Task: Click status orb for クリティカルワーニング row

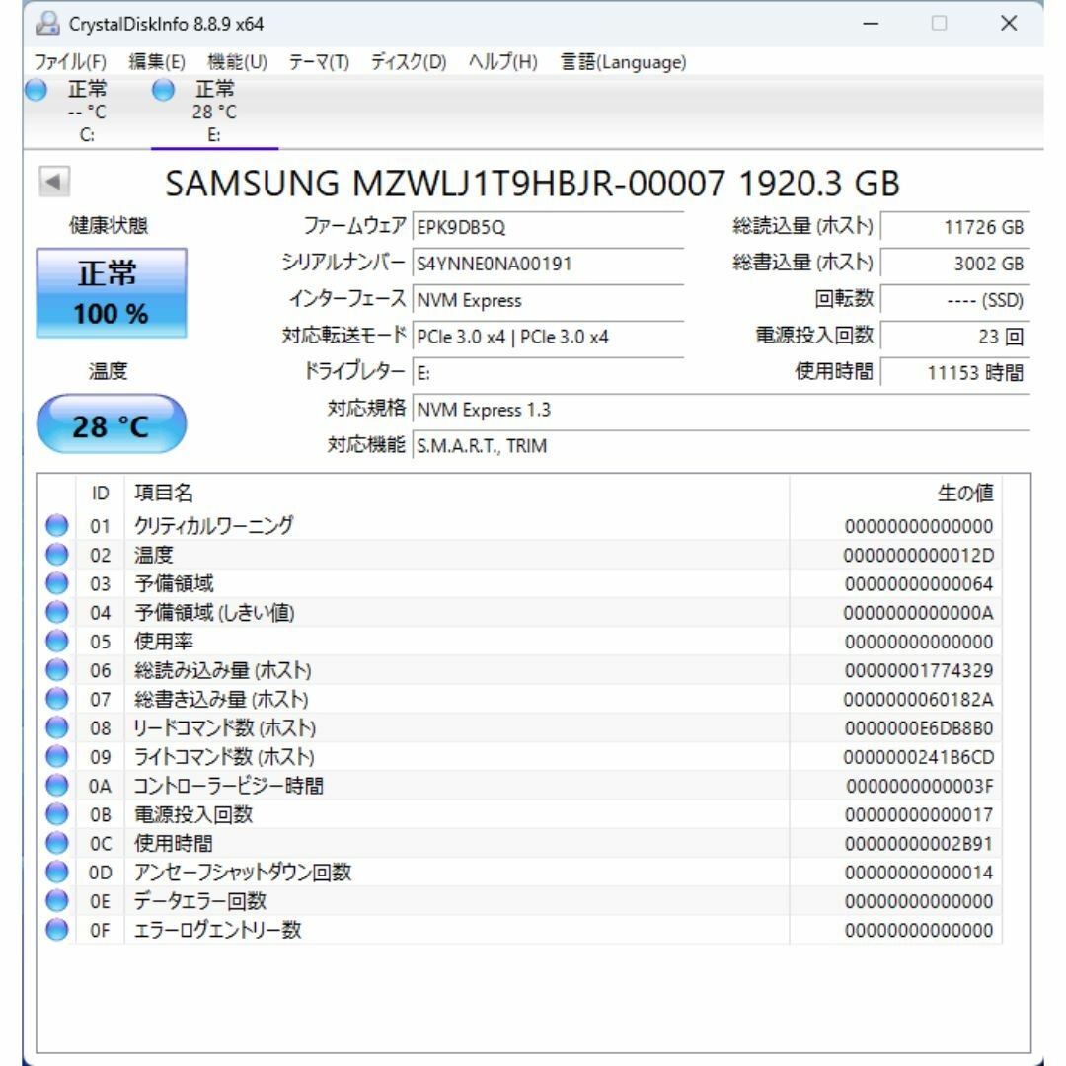Action: (57, 525)
